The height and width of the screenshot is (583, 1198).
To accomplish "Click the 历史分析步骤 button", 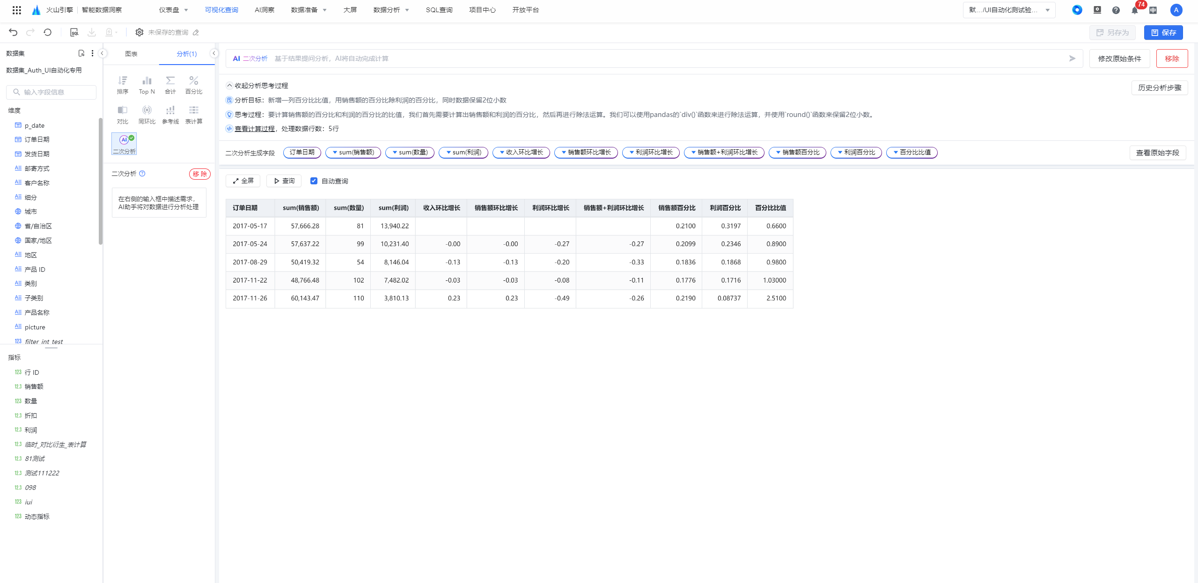I will 1160,88.
